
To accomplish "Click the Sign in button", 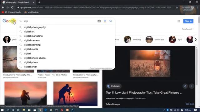I will (x=188, y=21).
